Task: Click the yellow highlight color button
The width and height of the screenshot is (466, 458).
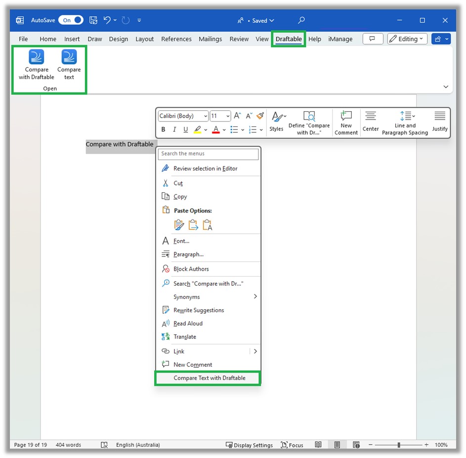Action: pos(197,130)
